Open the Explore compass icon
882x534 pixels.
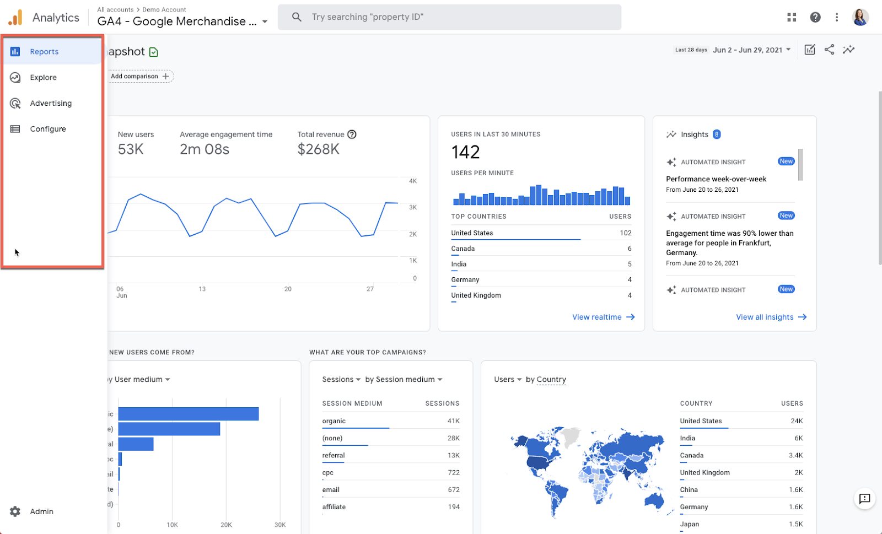pos(15,78)
